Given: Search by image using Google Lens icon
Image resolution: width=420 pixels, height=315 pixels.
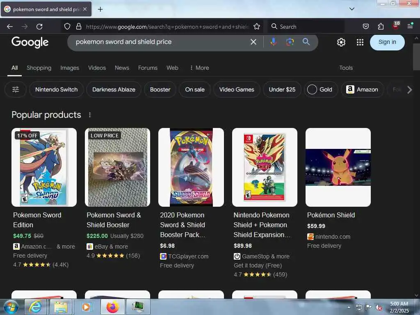Looking at the screenshot, I should [x=290, y=42].
